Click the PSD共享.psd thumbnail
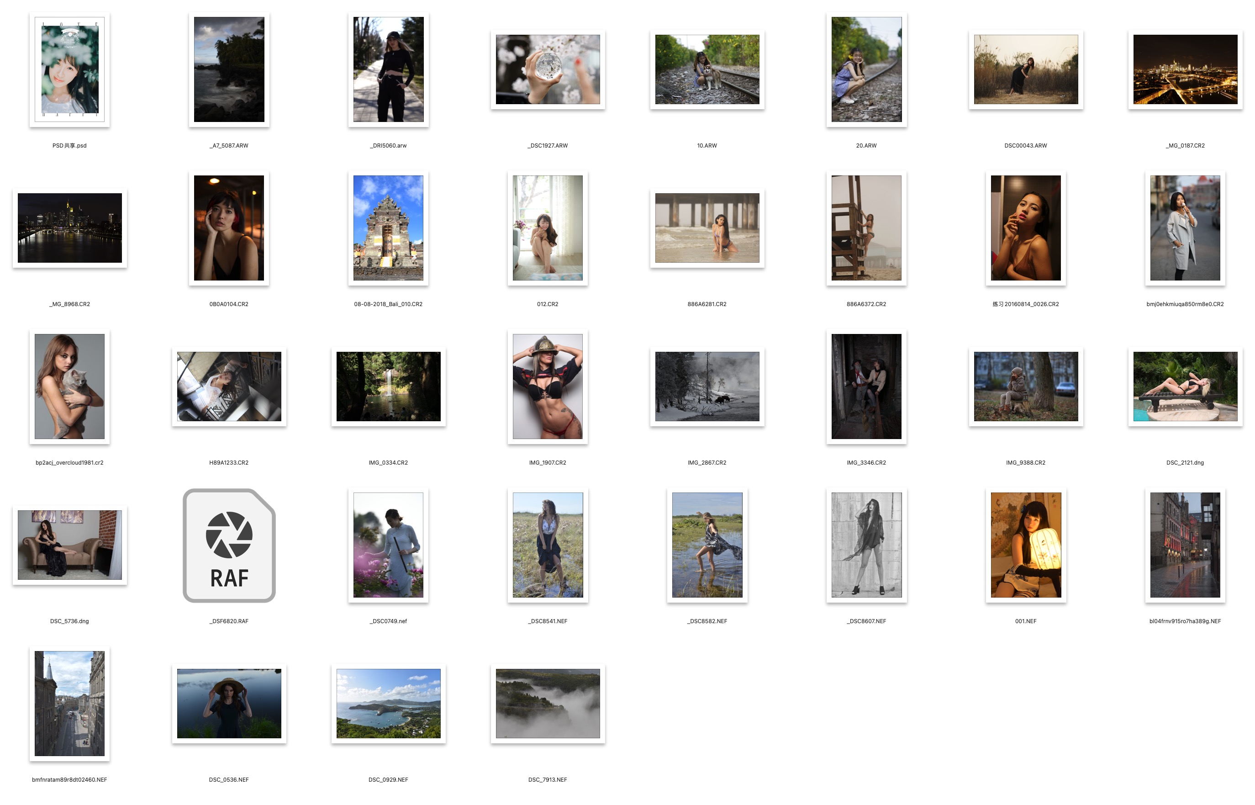Image resolution: width=1255 pixels, height=805 pixels. pyautogui.click(x=69, y=69)
